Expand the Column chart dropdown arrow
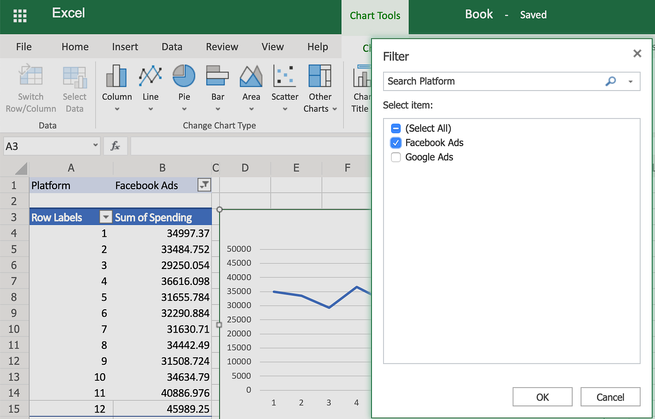The height and width of the screenshot is (419, 655). coord(117,109)
